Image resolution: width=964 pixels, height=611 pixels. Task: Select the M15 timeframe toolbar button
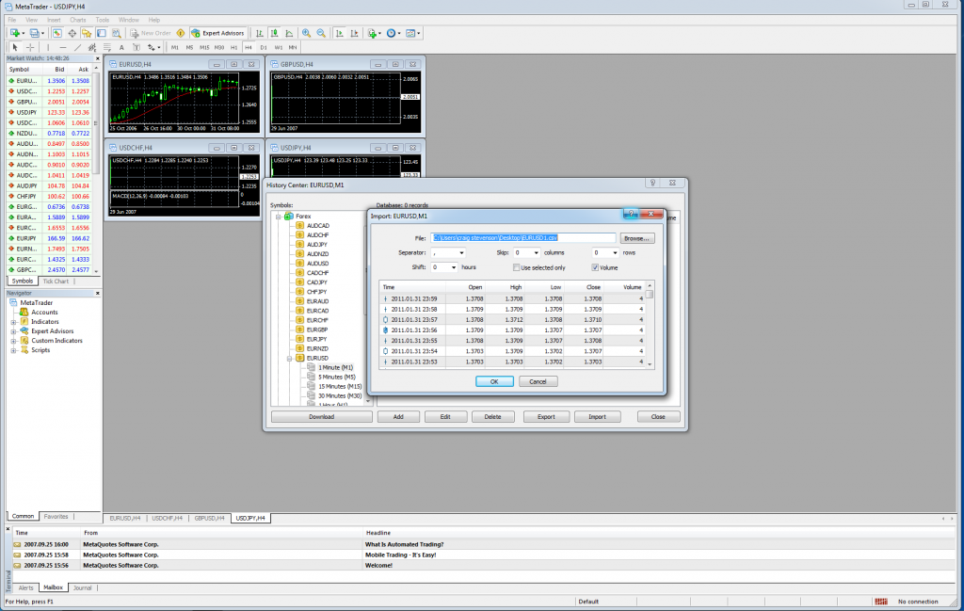click(x=204, y=46)
